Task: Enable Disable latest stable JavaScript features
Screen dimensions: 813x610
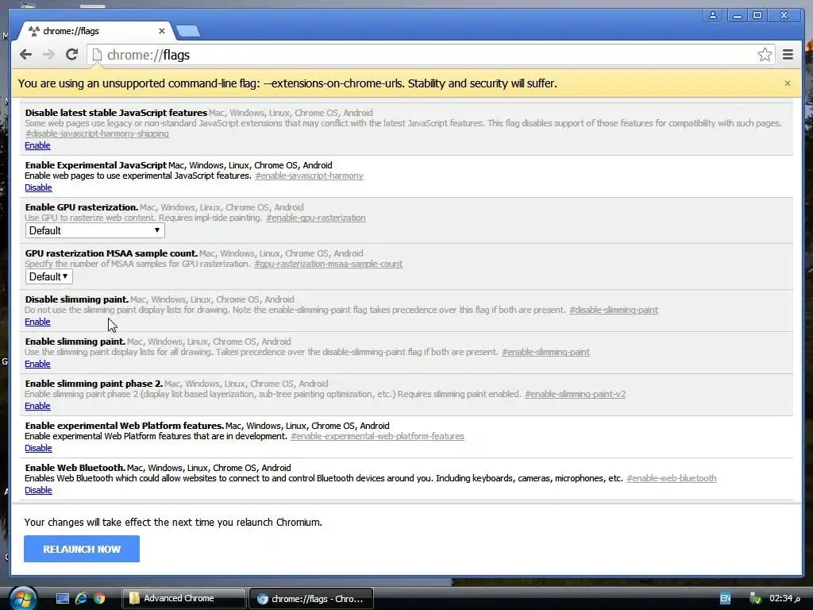Action: 38,146
